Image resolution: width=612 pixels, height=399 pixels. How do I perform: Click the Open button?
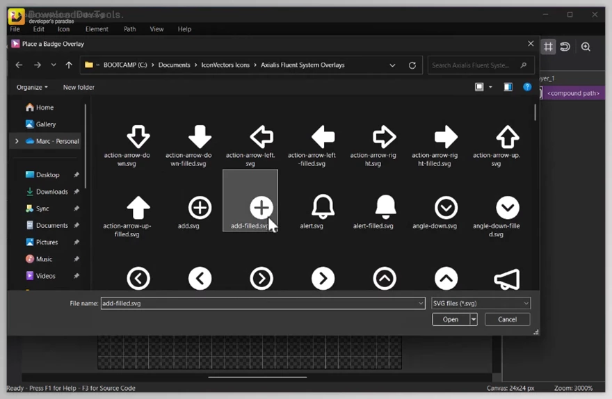(450, 320)
